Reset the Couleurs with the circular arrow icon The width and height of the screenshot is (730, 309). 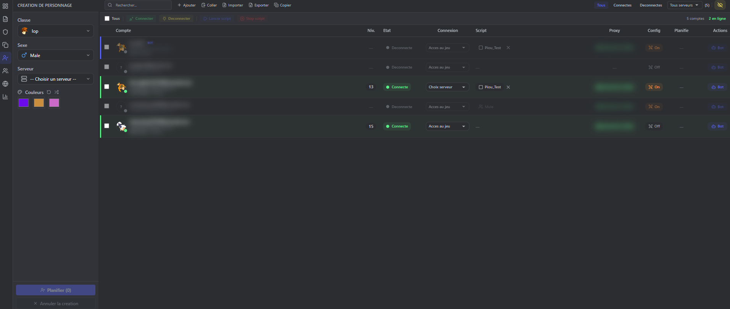(x=49, y=92)
